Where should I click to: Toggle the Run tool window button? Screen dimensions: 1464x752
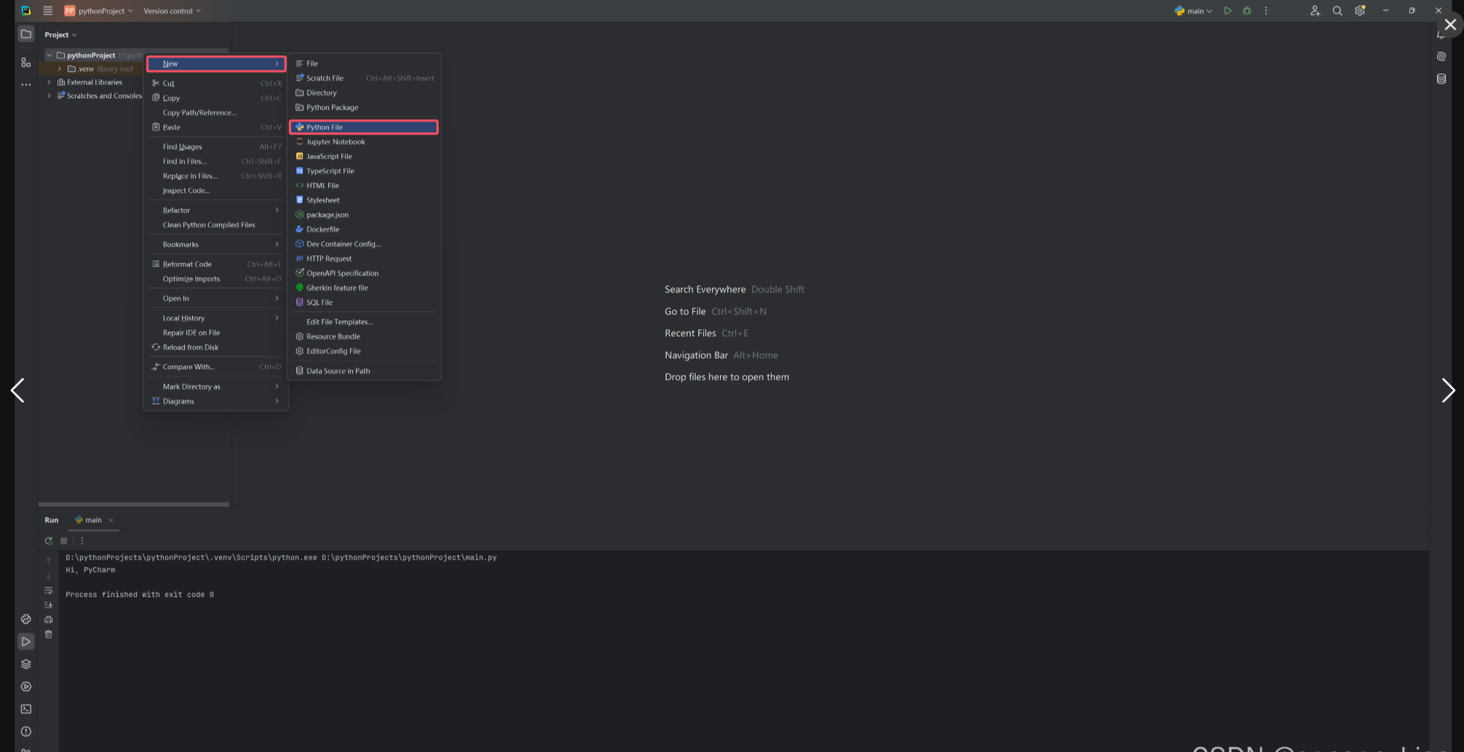coord(26,641)
